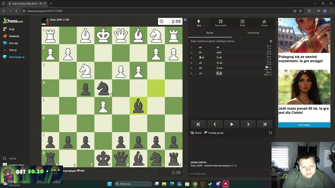Viewport: 335px width, 188px height.
Task: Open the second ad with brunette woman
Action: [x=304, y=87]
